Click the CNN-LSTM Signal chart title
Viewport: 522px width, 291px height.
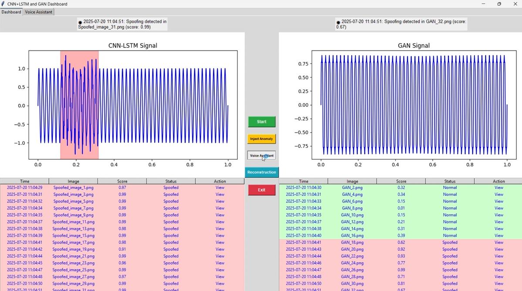pyautogui.click(x=132, y=46)
